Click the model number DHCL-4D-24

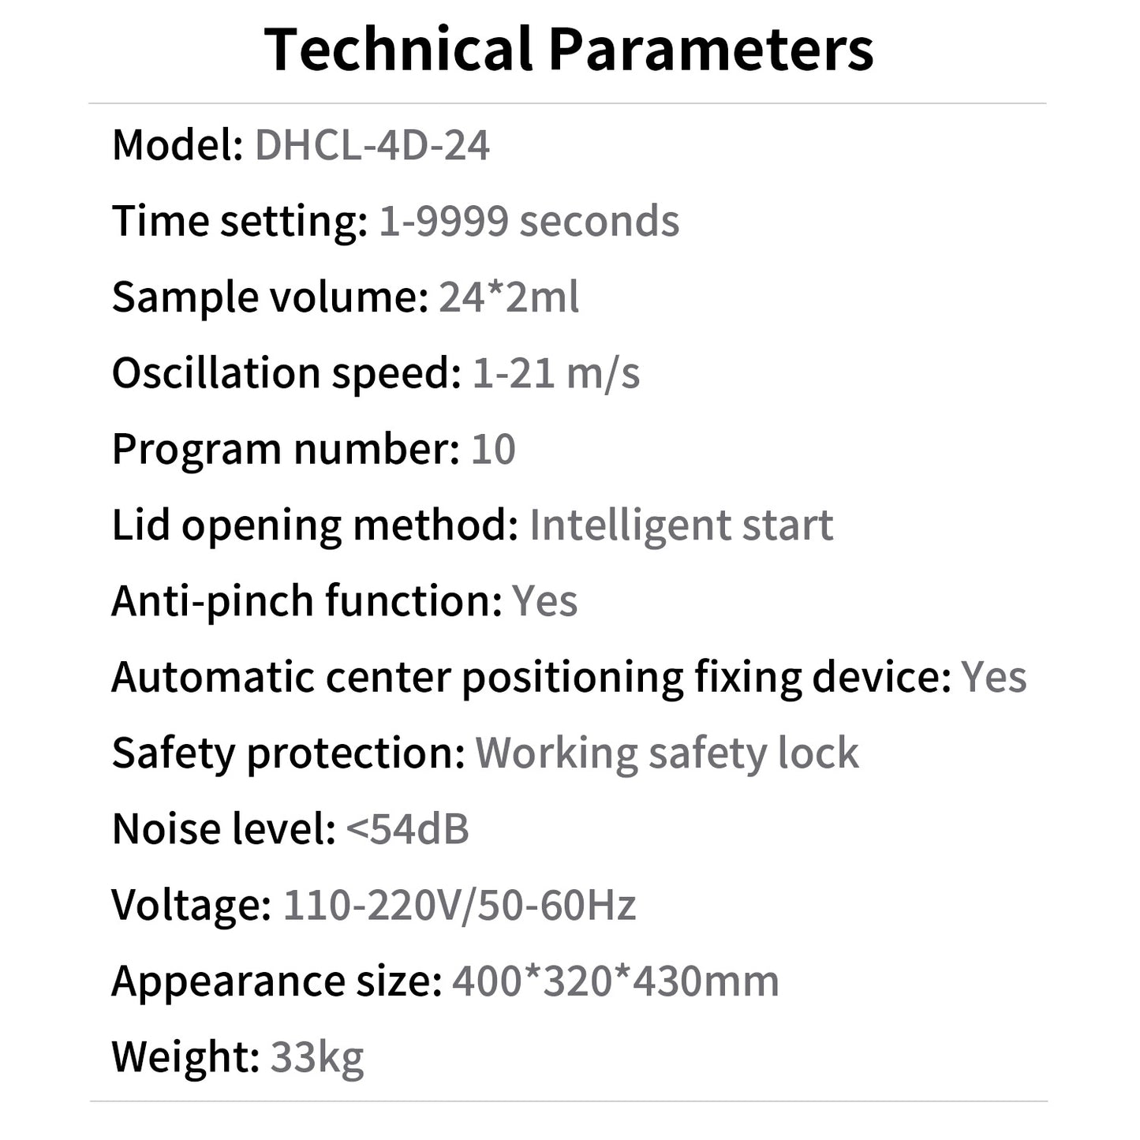click(372, 146)
